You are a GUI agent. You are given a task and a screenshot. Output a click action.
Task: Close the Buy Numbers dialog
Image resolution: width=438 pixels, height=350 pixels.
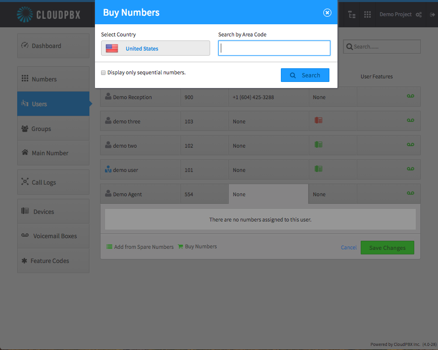(327, 13)
